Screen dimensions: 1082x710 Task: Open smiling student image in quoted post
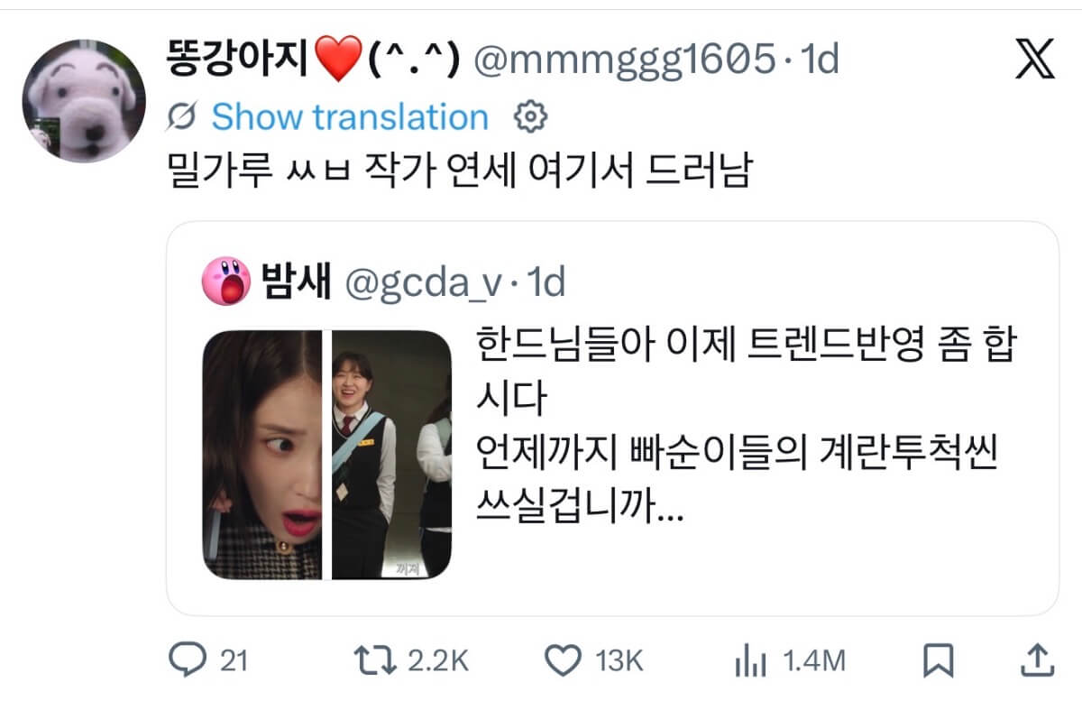(391, 455)
